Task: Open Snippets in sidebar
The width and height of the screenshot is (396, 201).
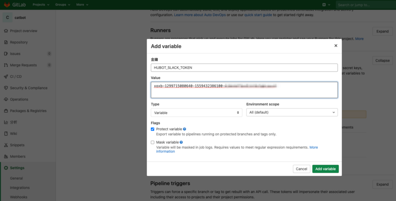Action: [x=17, y=145]
